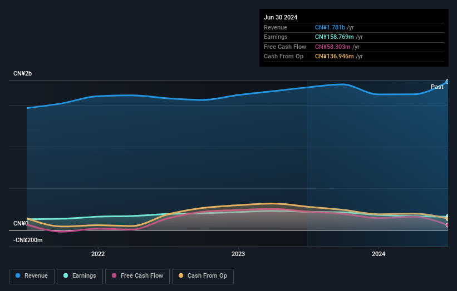Toggle the Earnings series legend button
Viewport: 457px width, 291px height.
[x=80, y=276]
